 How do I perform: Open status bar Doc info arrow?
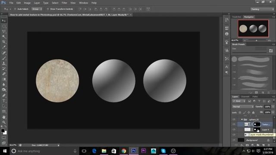(x=59, y=146)
